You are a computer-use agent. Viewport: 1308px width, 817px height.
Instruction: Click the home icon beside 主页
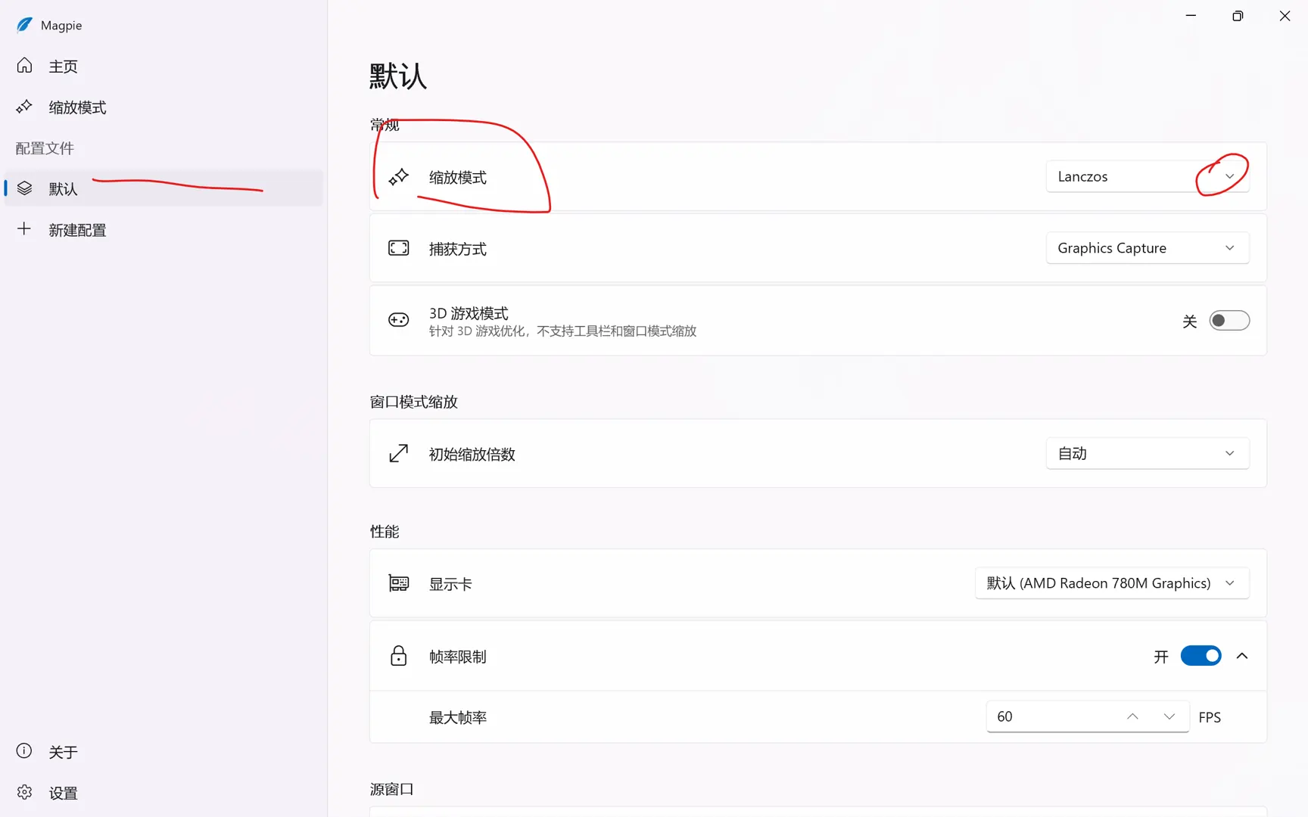point(24,66)
